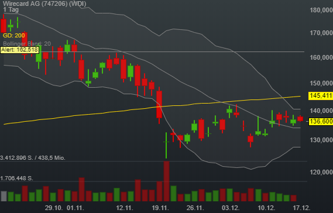The width and height of the screenshot is (333, 213).
Task: Click the yellow 136,600 current price tag
Action: click(321, 121)
